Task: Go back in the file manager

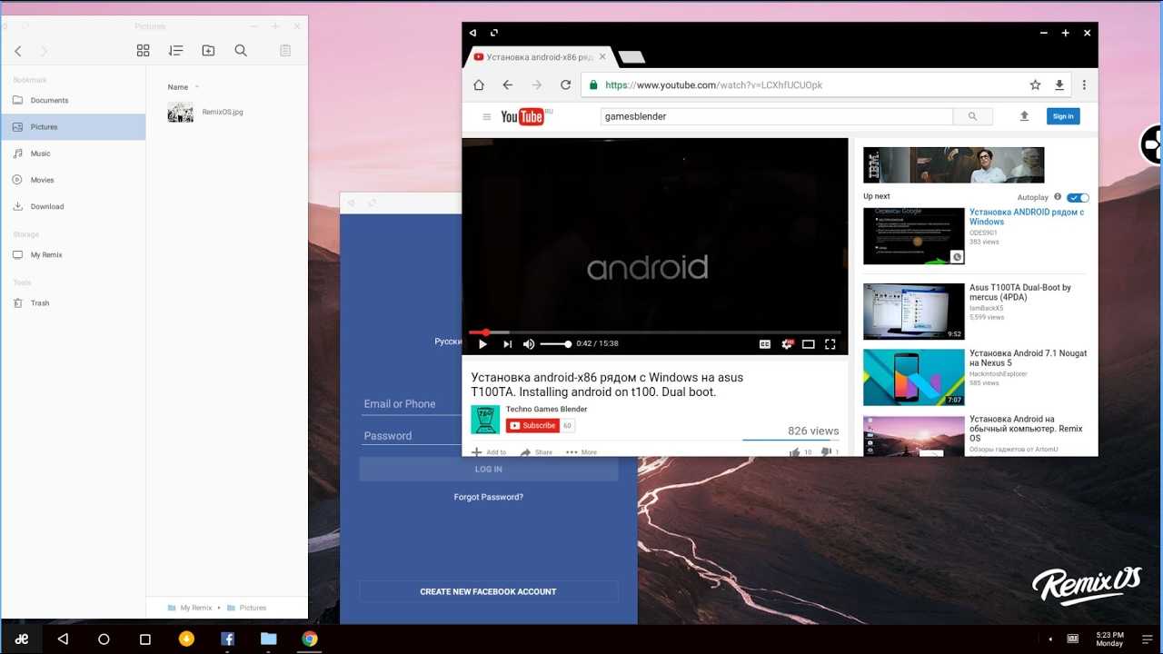Action: pos(18,51)
